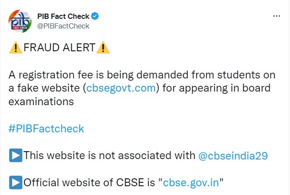Image resolution: width=290 pixels, height=195 pixels.
Task: Open the PIB Fact Check display name
Action: (x=63, y=17)
